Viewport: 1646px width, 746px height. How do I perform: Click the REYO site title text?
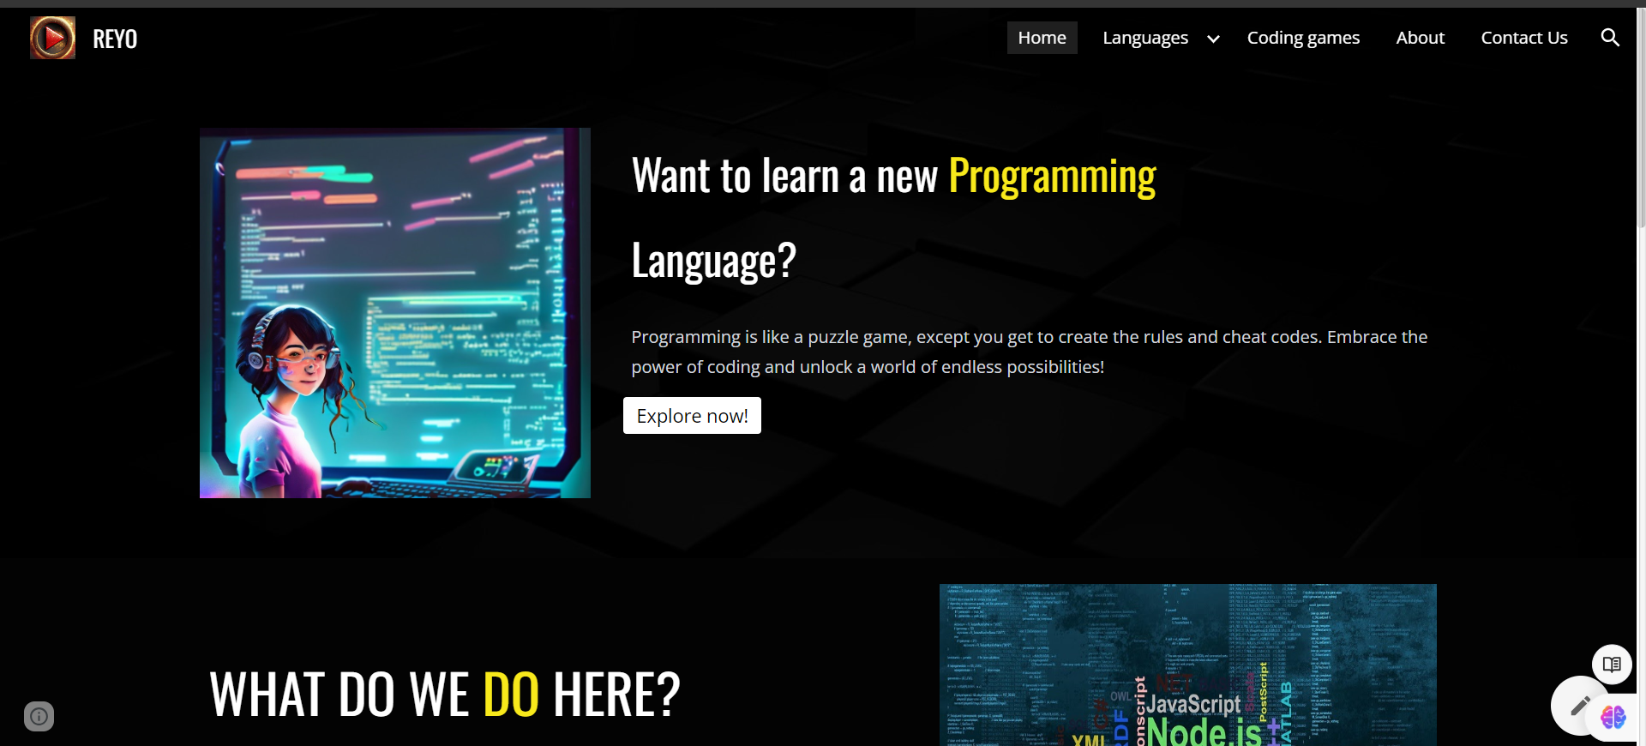tap(115, 39)
